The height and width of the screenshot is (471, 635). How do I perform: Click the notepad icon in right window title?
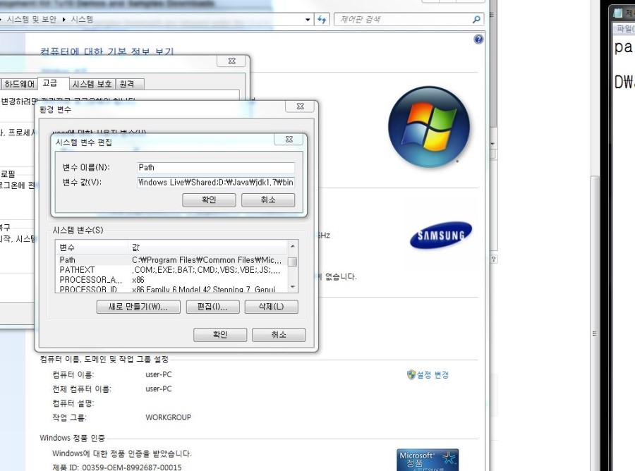pos(617,13)
